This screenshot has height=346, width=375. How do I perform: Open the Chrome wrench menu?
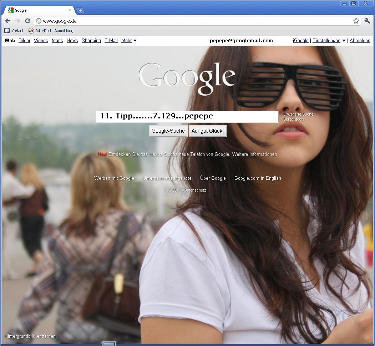pyautogui.click(x=367, y=21)
